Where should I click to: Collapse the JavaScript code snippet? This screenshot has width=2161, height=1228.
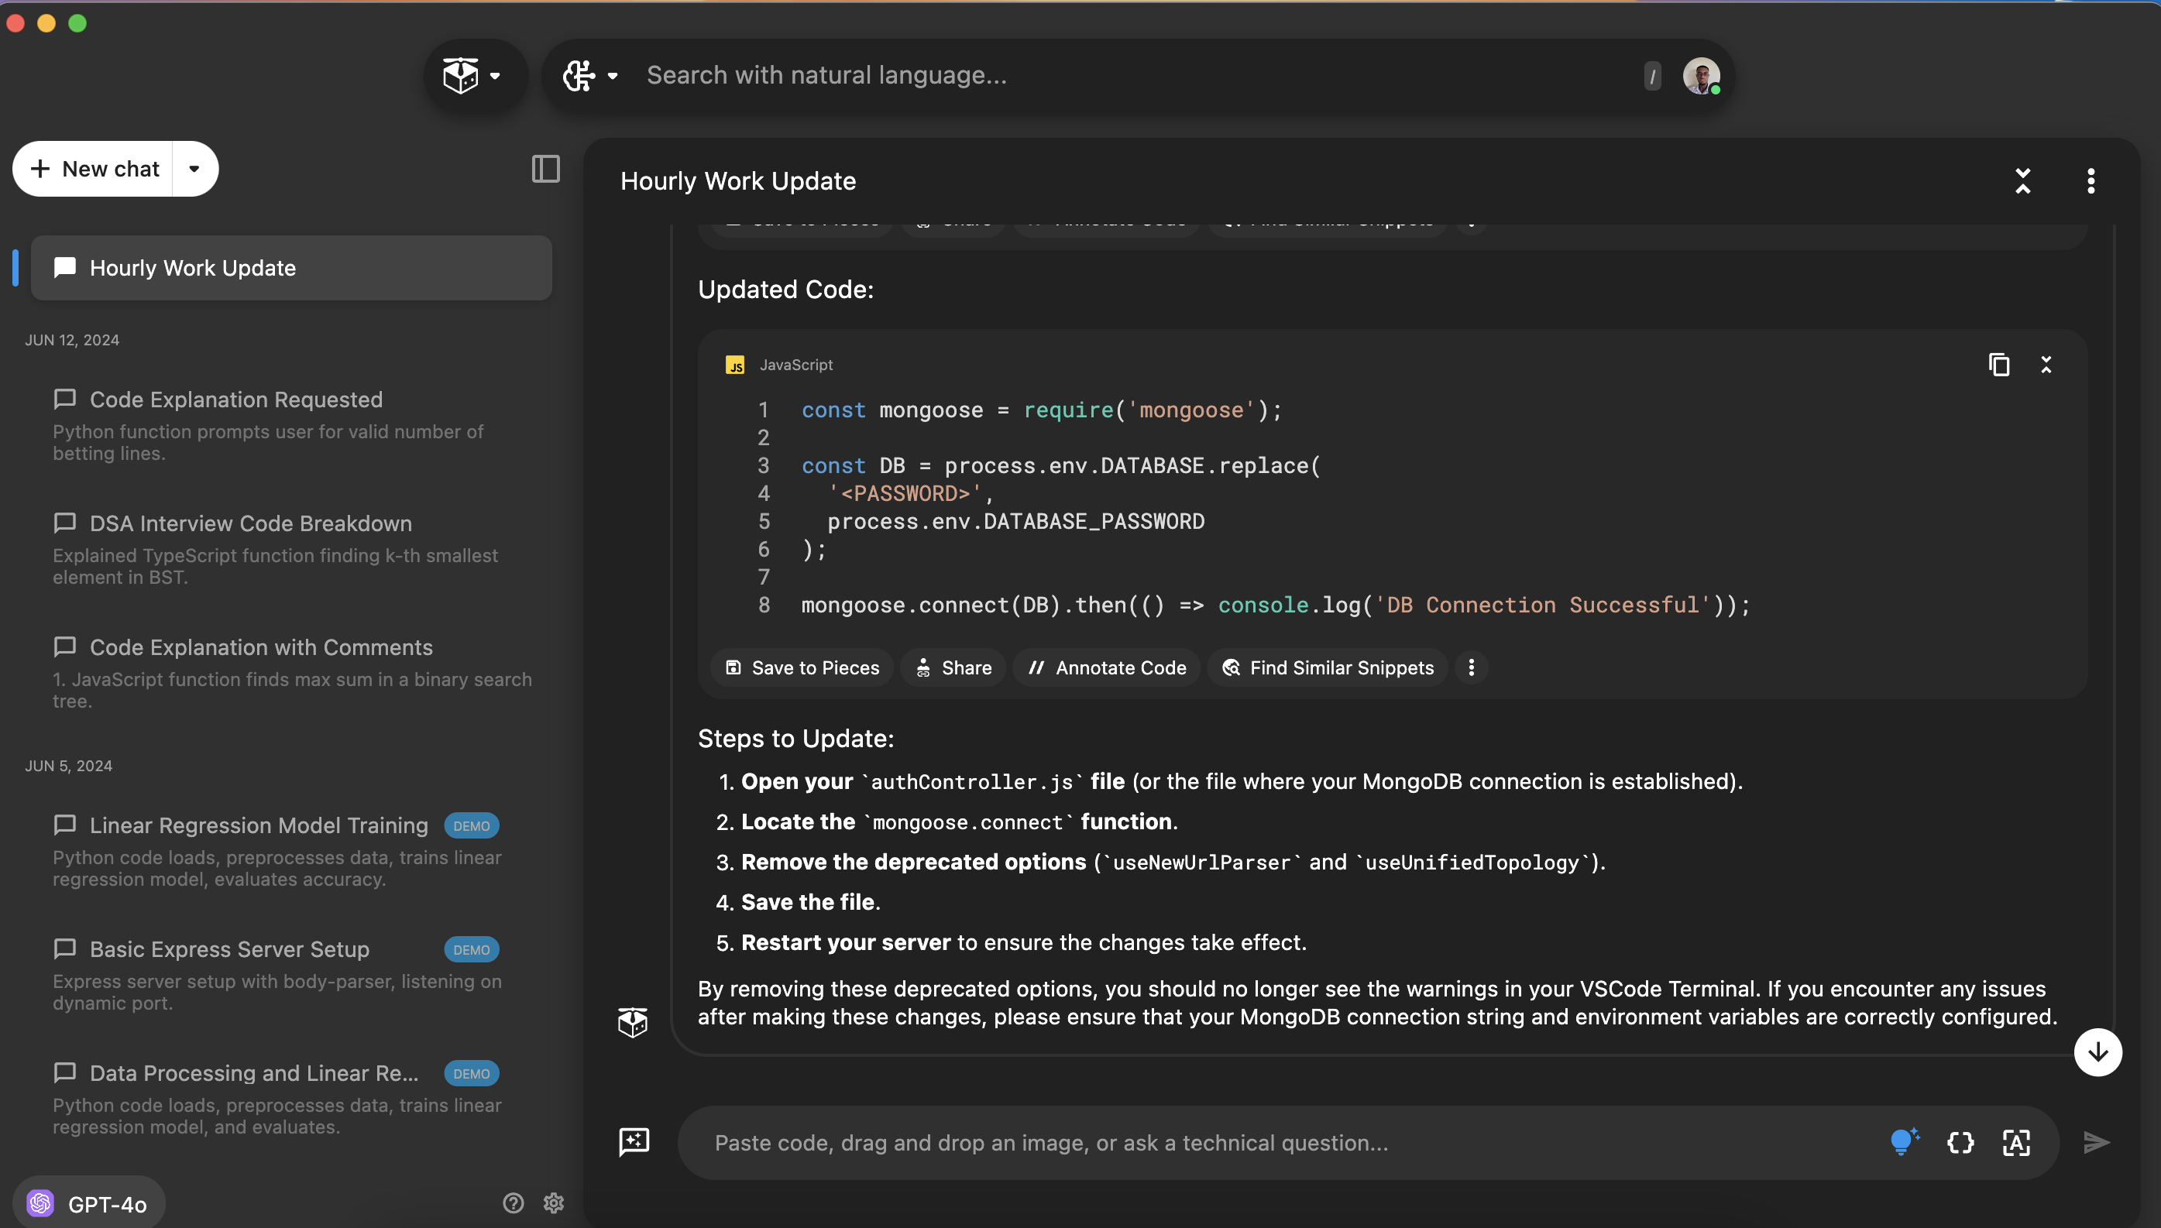pyautogui.click(x=2046, y=365)
